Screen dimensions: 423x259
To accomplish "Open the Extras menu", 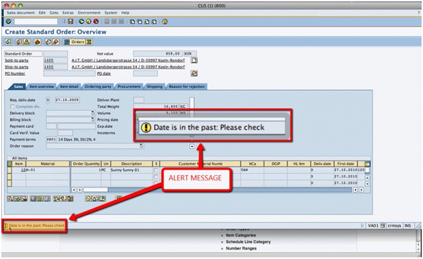I will click(x=68, y=13).
